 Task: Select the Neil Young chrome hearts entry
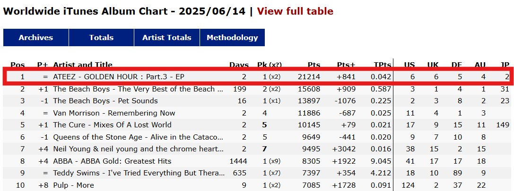click(x=139, y=149)
